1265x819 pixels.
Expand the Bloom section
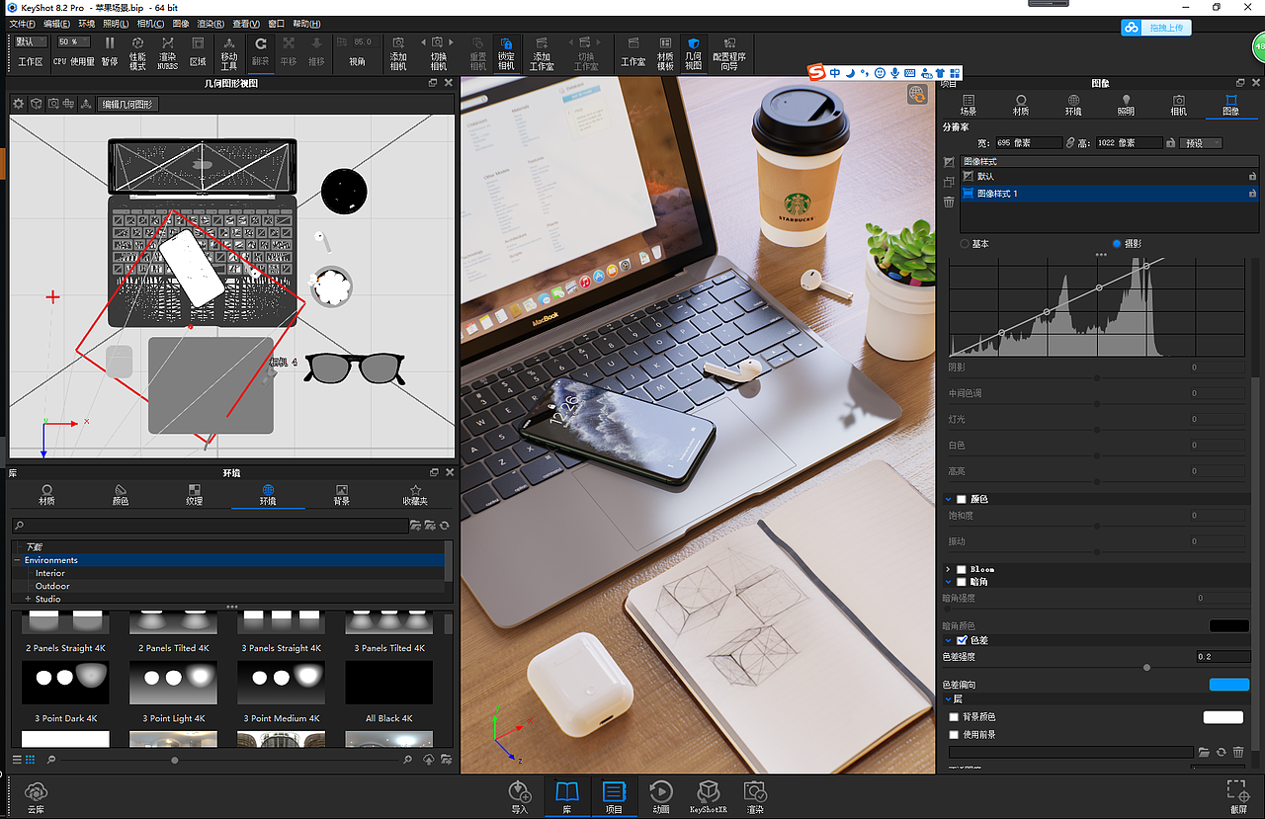[x=949, y=569]
